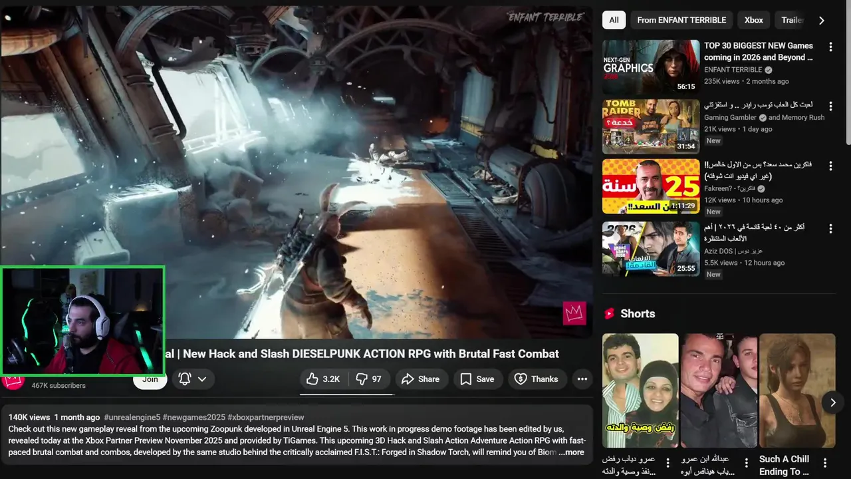Open options menu for Gaming Gambler video
The height and width of the screenshot is (479, 851).
coord(830,106)
